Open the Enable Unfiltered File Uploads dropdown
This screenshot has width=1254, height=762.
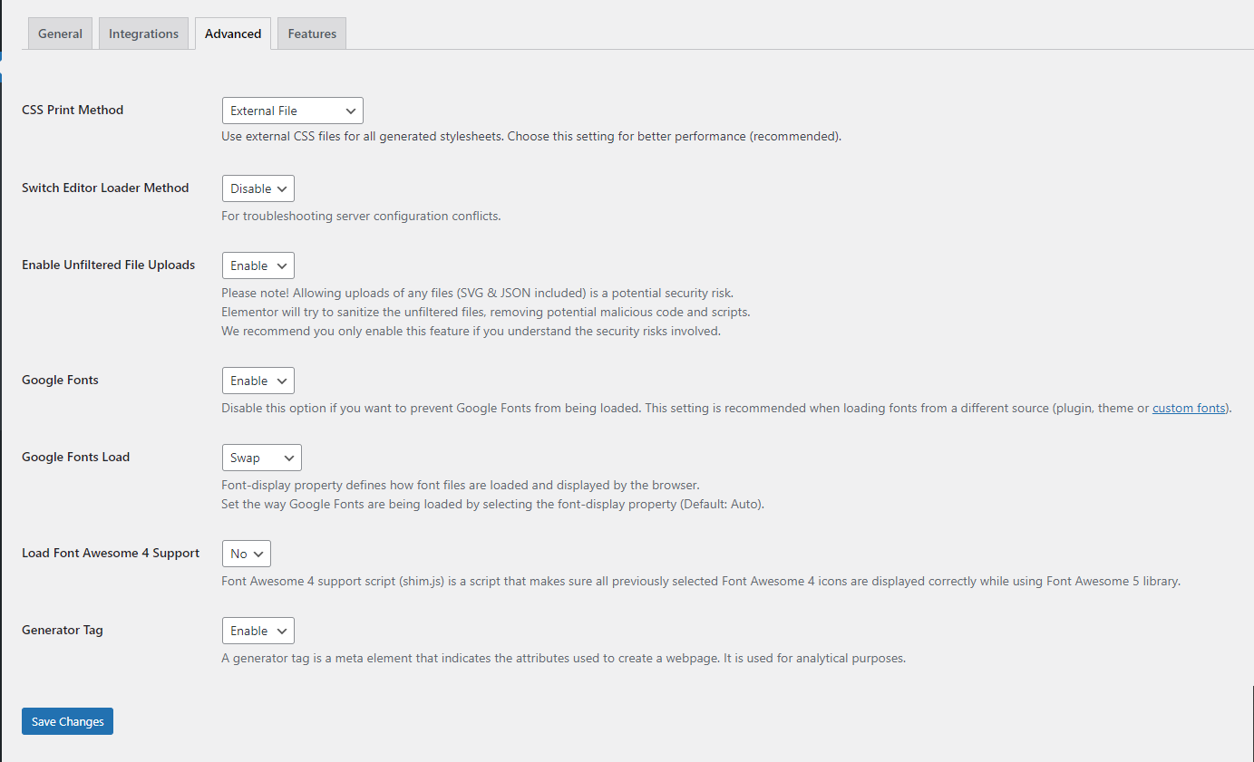(258, 265)
